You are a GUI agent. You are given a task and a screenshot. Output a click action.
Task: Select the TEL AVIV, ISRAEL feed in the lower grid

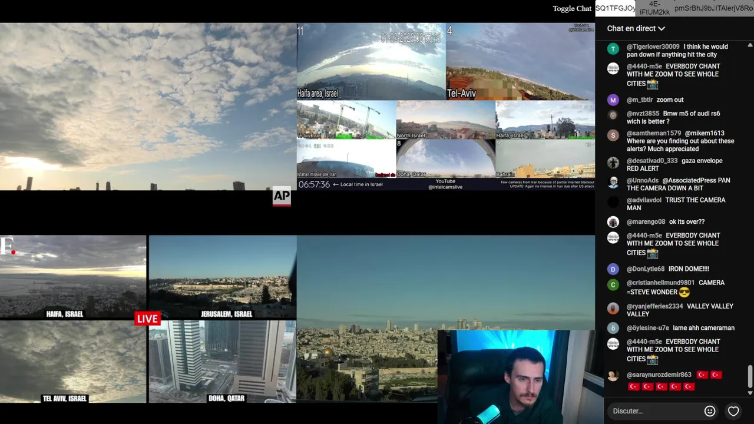(x=73, y=362)
